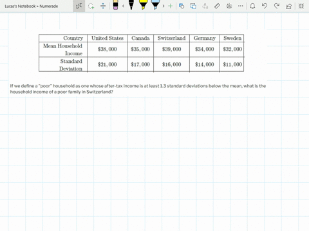
Task: Click the 'Mean Household Income' row label
Action: click(x=62, y=49)
